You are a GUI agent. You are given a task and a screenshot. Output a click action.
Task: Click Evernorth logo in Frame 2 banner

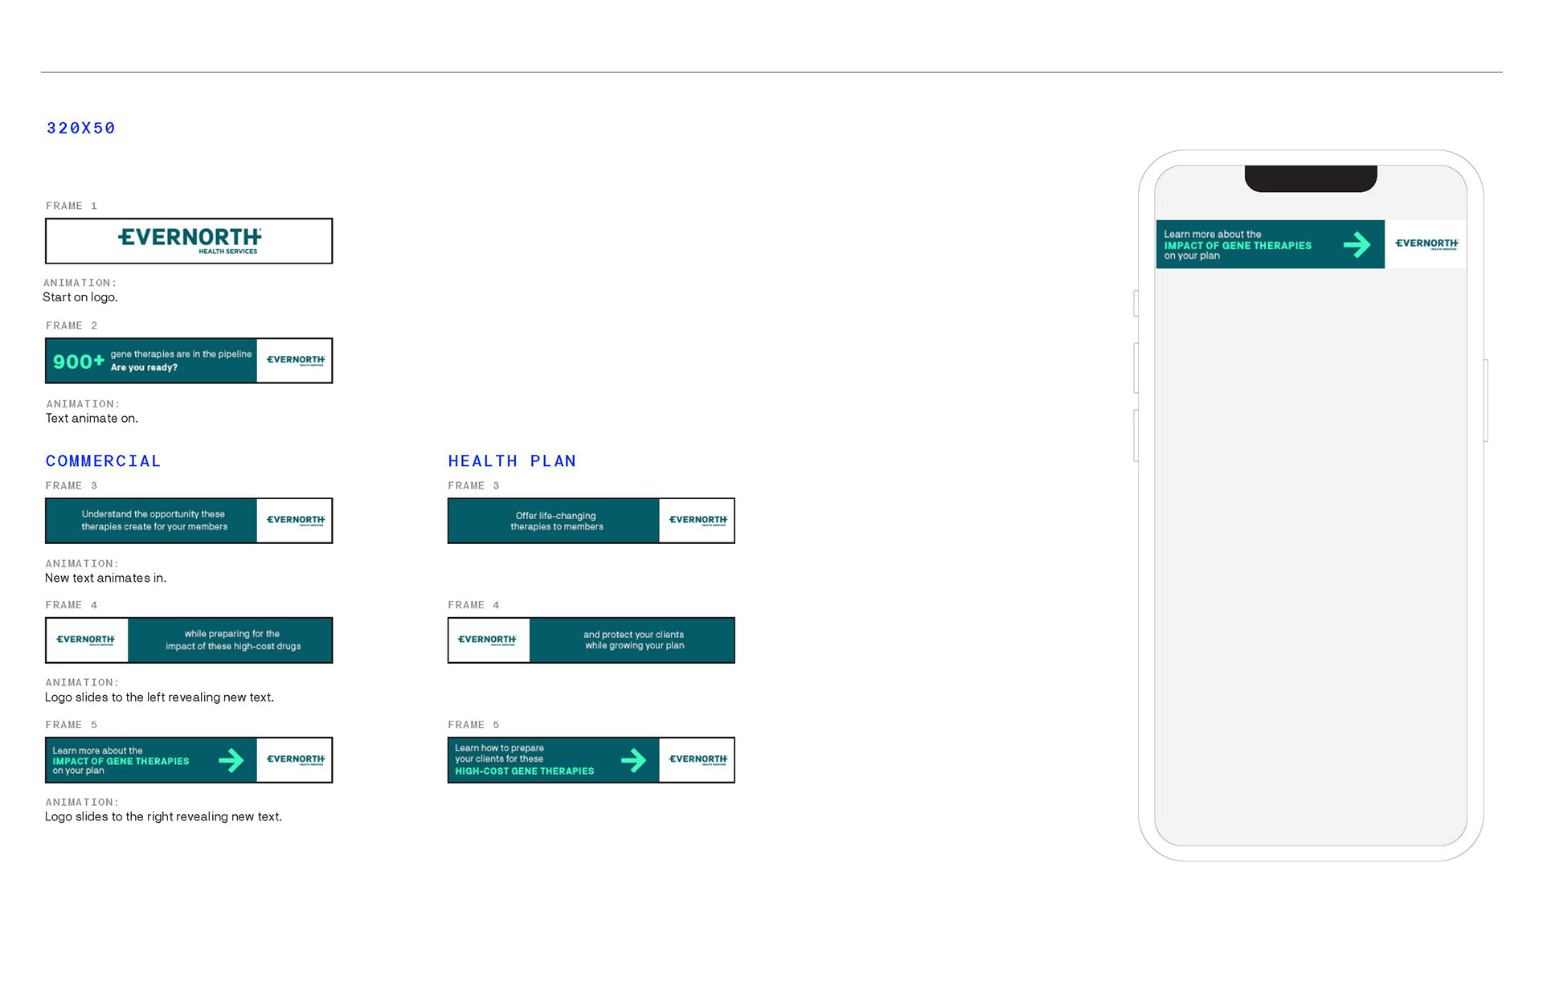point(296,361)
